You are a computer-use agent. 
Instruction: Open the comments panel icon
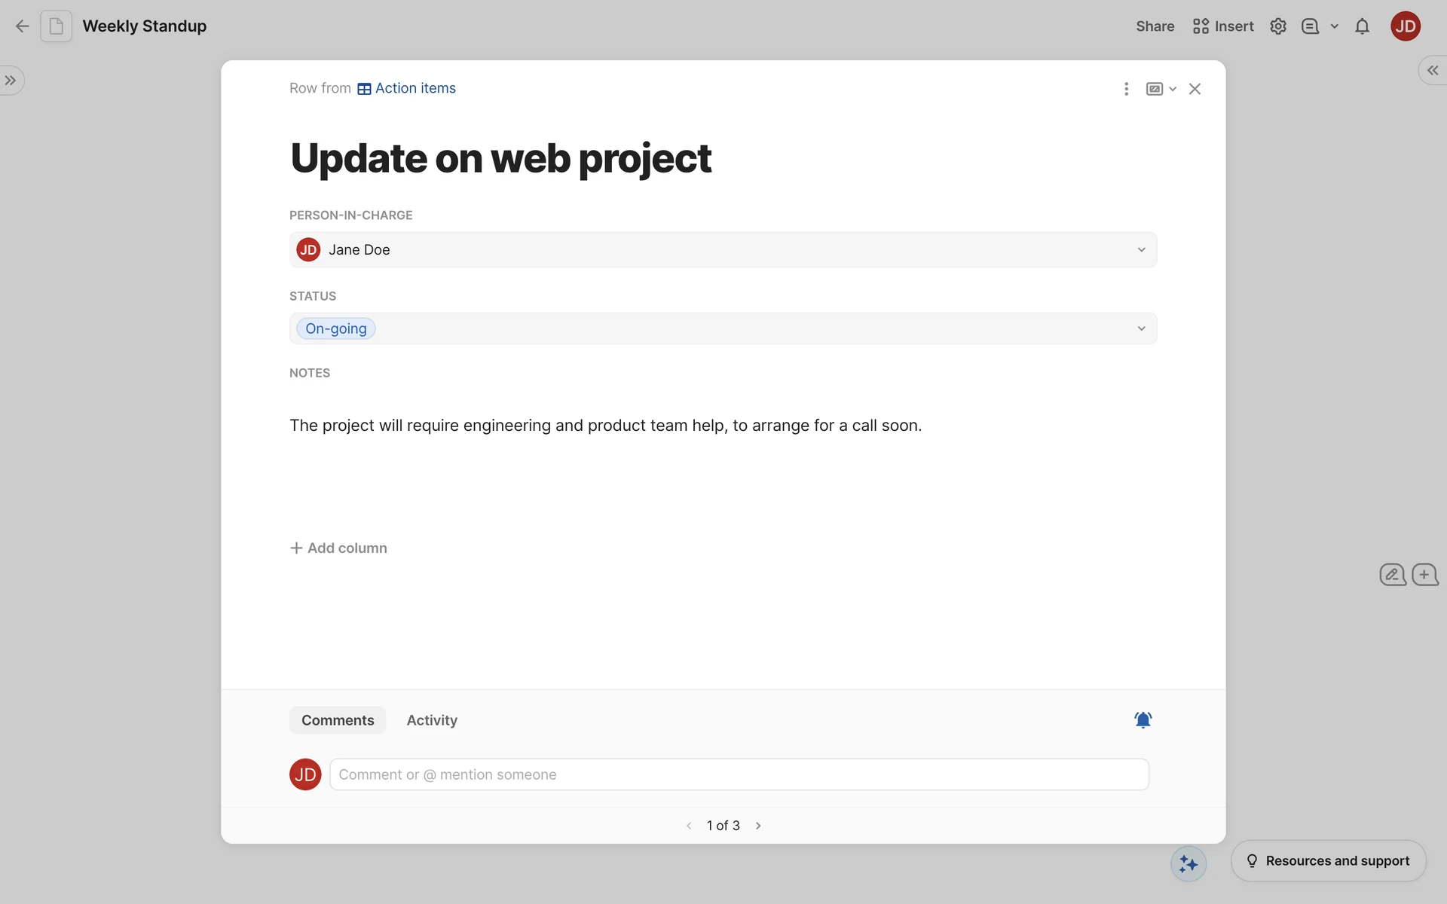(1310, 26)
